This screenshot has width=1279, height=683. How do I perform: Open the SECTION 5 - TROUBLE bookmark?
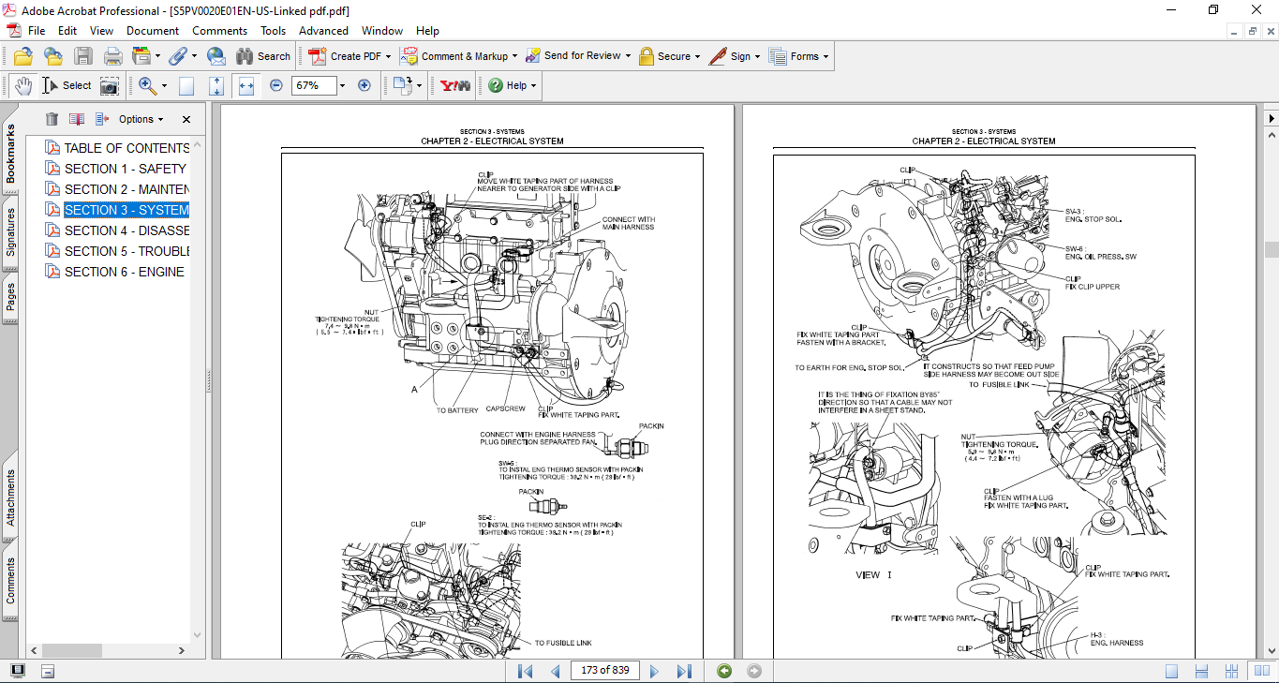[126, 251]
